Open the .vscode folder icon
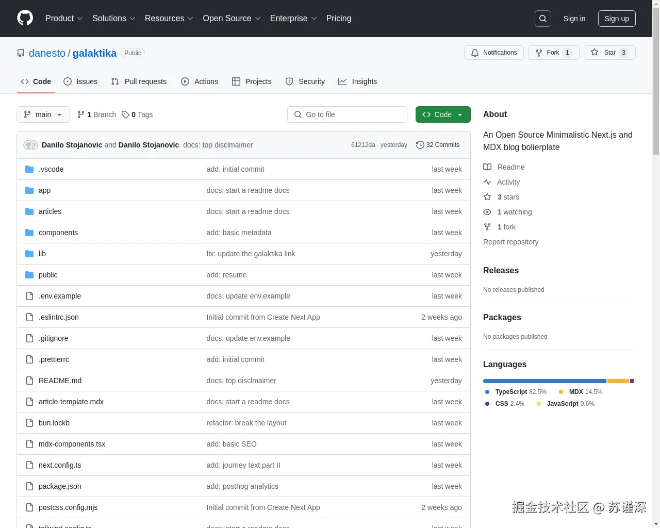This screenshot has width=660, height=528. point(29,169)
